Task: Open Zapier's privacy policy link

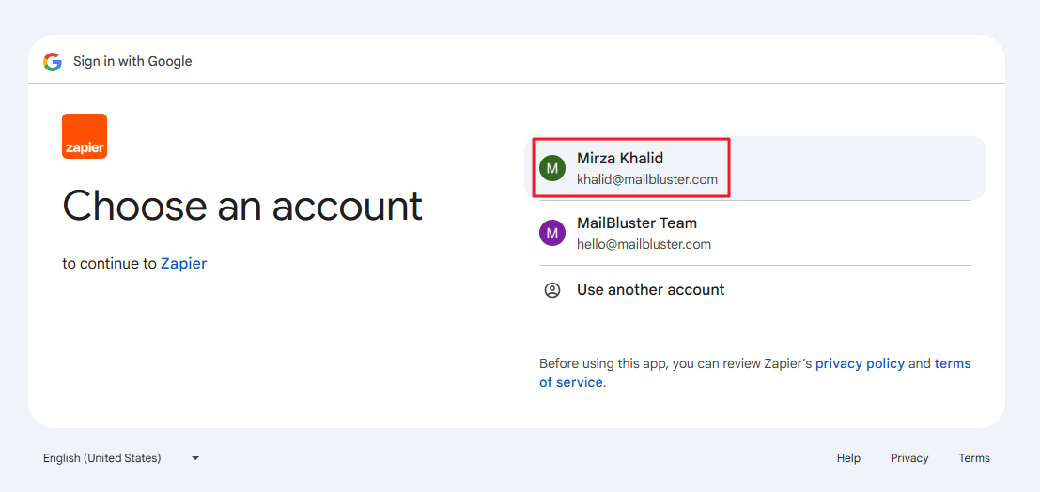Action: click(x=860, y=363)
